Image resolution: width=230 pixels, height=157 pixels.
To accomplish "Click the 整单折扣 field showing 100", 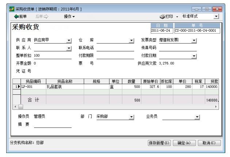I will coord(53,56).
